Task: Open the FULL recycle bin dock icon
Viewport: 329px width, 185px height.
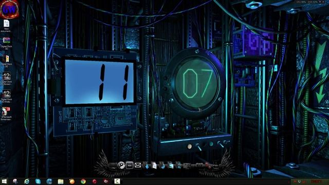Action: pyautogui.click(x=215, y=165)
